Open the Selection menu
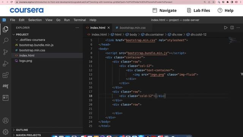The height and width of the screenshot is (137, 243). click(35, 20)
